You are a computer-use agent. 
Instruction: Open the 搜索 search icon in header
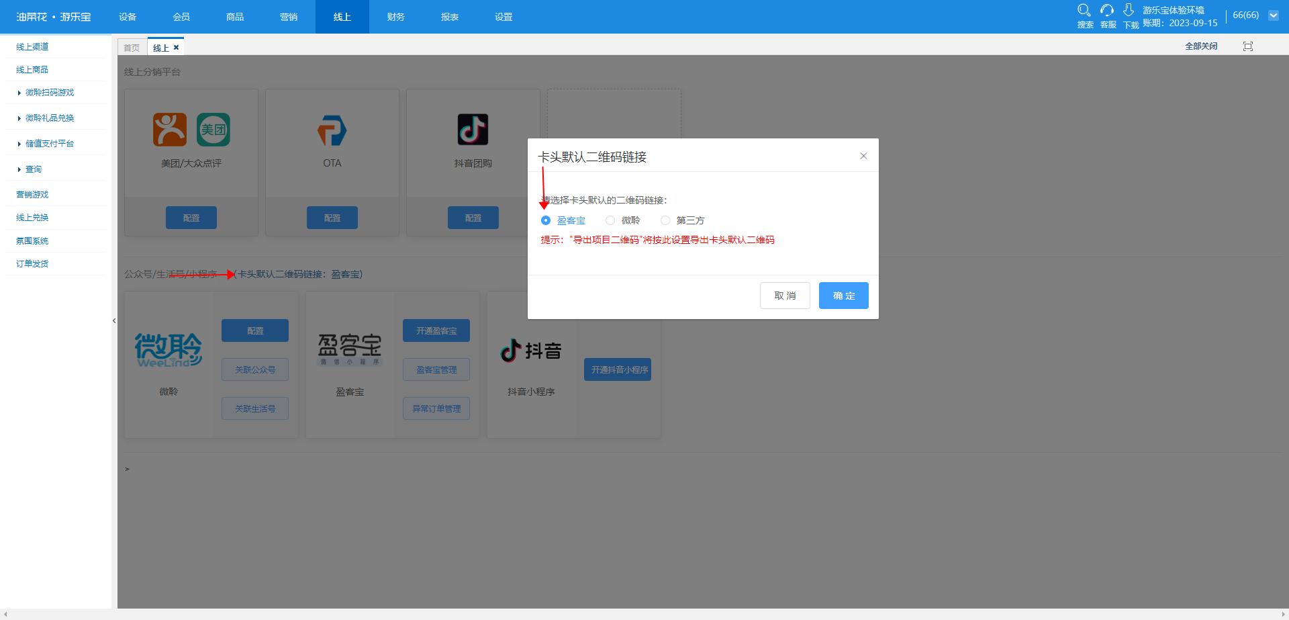[1084, 11]
